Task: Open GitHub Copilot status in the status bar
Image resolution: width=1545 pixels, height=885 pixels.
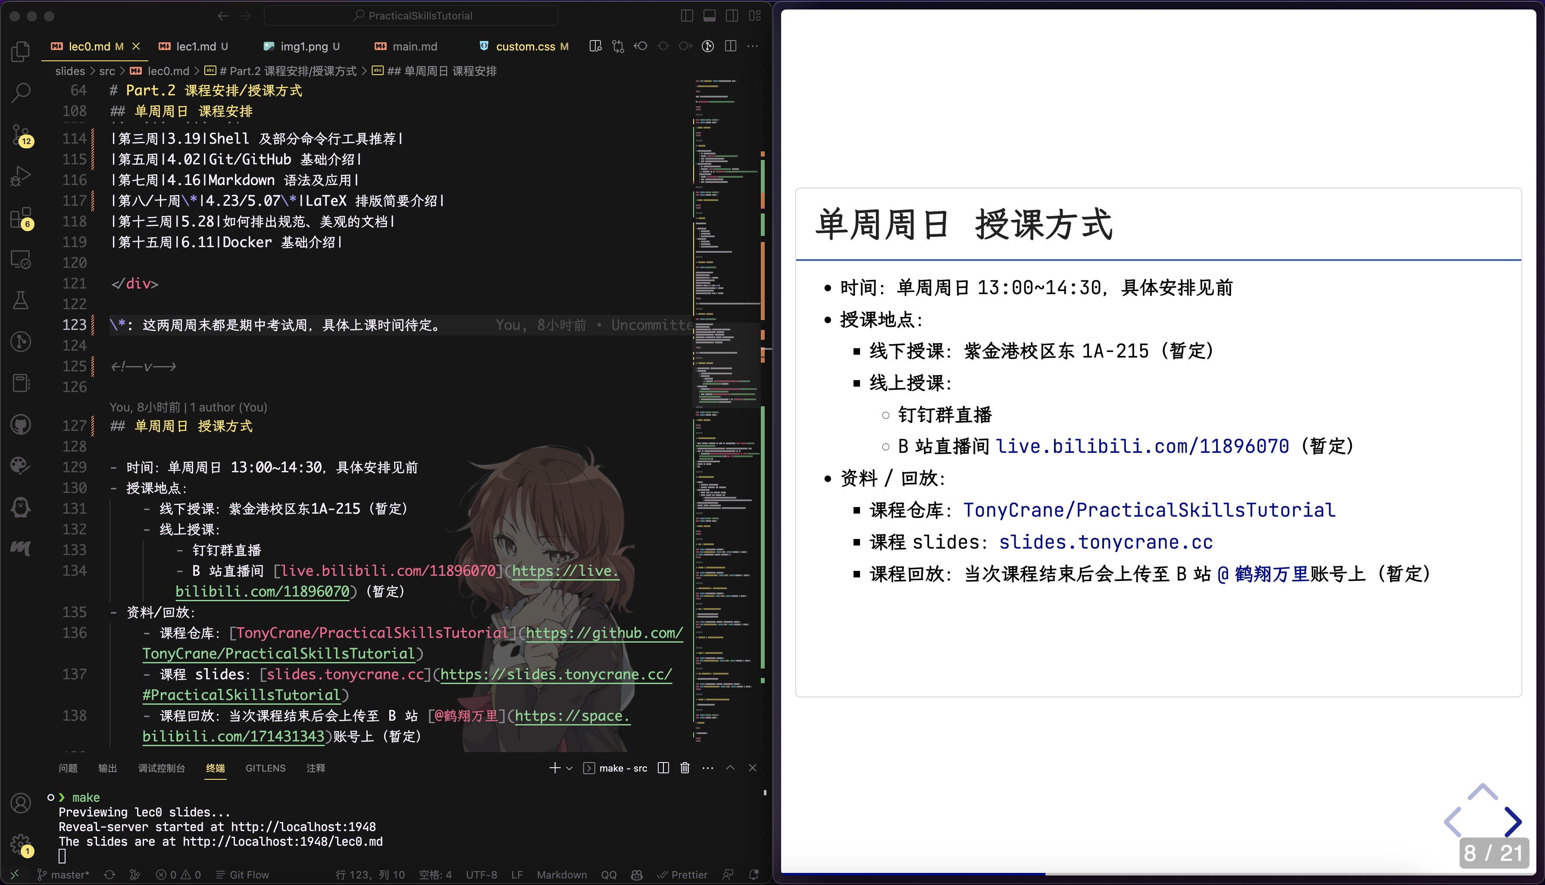Action: click(x=637, y=875)
